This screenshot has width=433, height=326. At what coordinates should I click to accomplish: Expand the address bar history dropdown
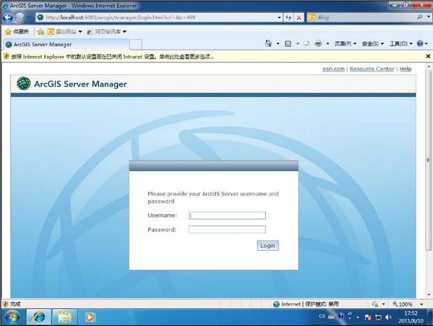point(279,18)
